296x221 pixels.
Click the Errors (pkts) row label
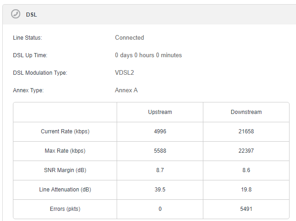65,209
